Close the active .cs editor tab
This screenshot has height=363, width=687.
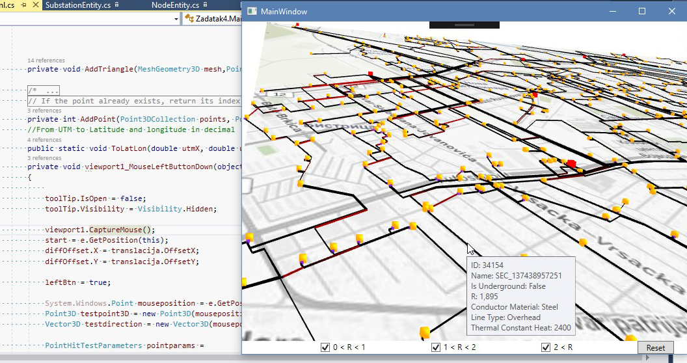(x=34, y=5)
